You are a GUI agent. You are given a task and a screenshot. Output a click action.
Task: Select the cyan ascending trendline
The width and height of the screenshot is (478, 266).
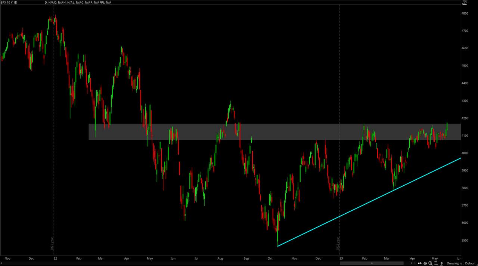tap(370, 202)
